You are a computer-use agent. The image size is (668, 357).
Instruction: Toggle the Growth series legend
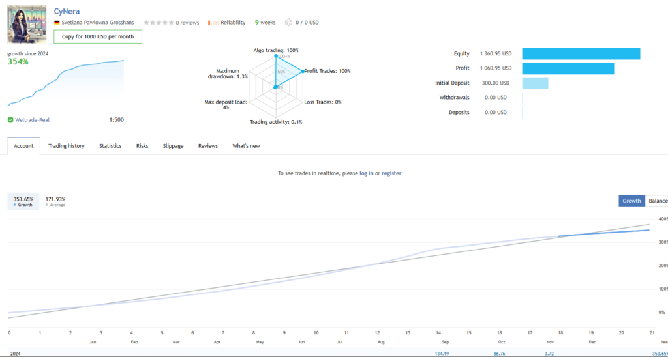pyautogui.click(x=23, y=202)
